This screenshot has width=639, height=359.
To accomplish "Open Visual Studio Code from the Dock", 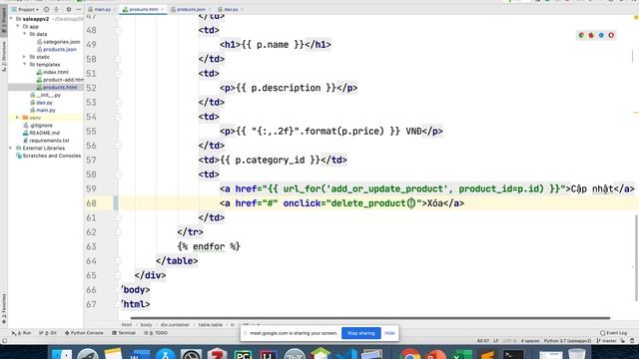I will coord(346,354).
